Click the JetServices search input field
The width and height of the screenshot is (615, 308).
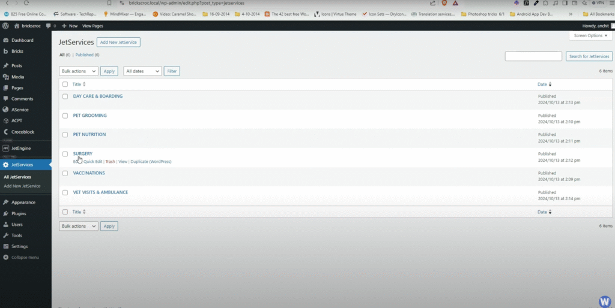click(x=533, y=56)
